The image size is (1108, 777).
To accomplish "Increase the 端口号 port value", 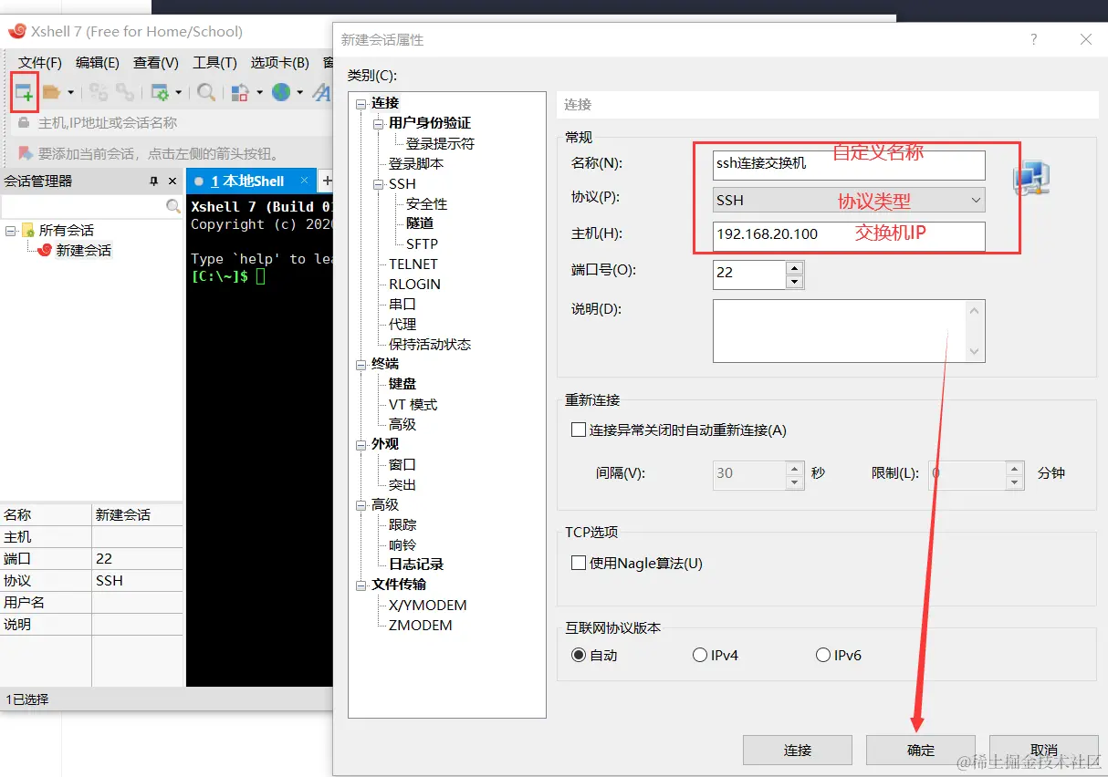I will tap(794, 267).
